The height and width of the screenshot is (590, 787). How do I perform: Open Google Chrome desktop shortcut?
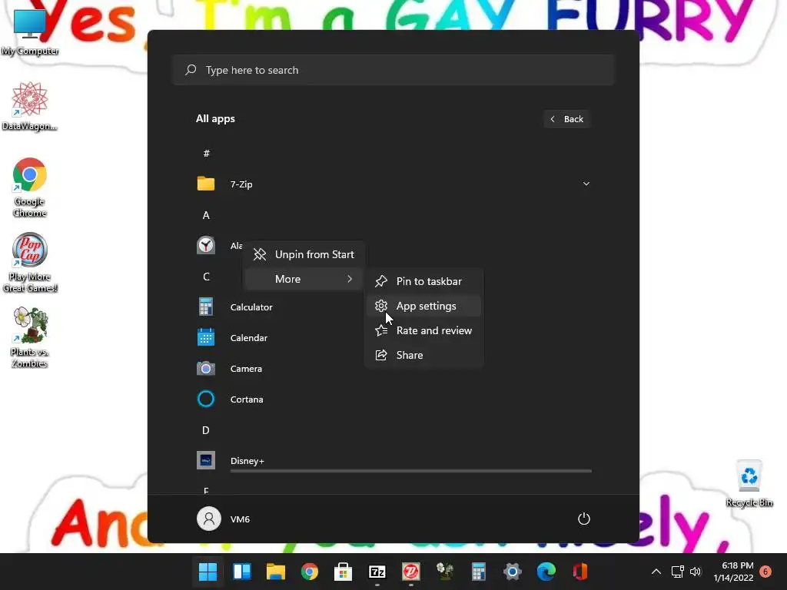pyautogui.click(x=30, y=187)
